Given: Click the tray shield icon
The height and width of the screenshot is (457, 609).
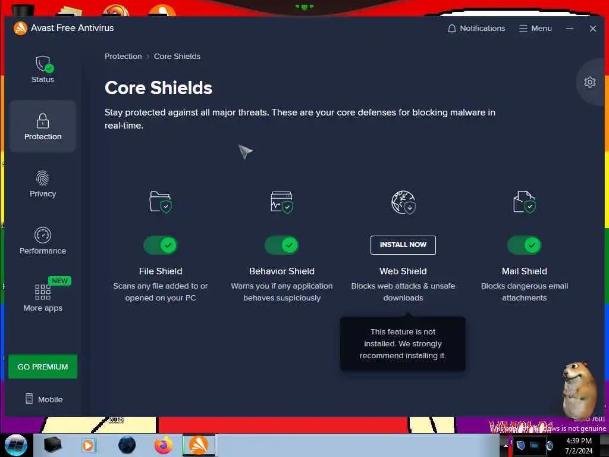Looking at the screenshot, I should [521, 445].
